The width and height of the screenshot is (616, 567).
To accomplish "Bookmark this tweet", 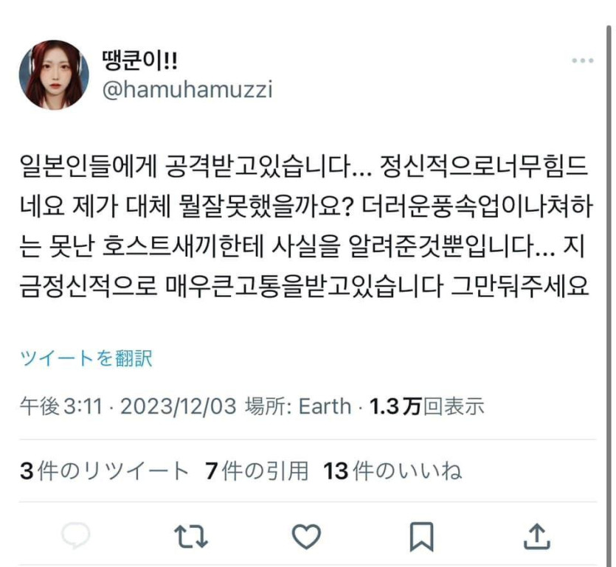I will pos(421,537).
